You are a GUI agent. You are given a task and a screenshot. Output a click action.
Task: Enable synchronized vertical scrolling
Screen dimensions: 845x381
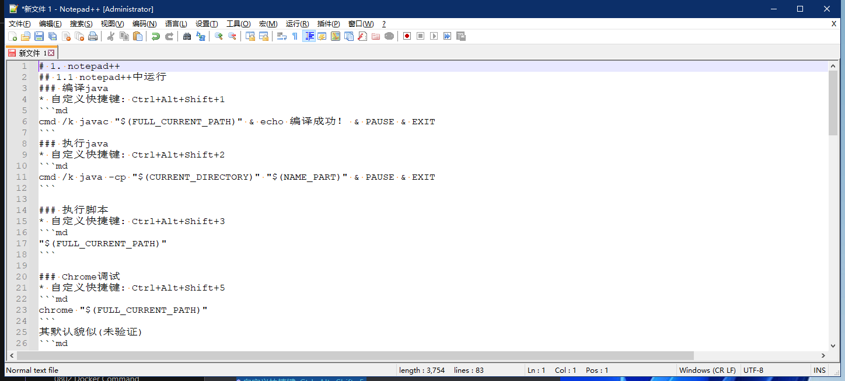coord(250,36)
